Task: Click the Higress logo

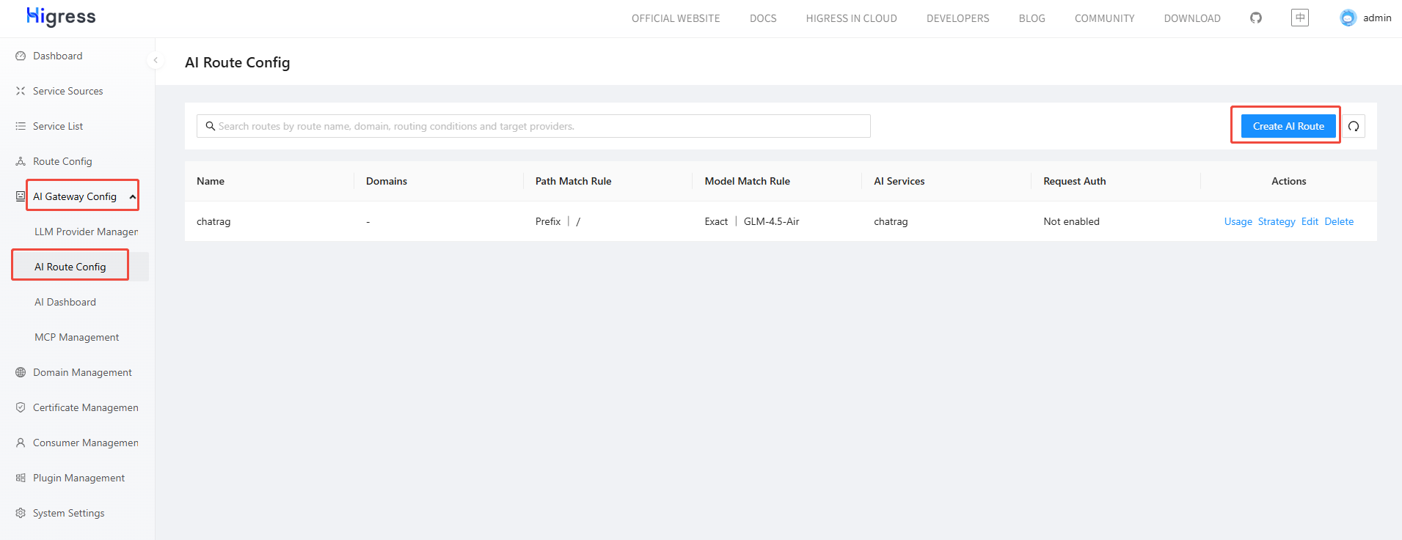Action: pos(61,17)
